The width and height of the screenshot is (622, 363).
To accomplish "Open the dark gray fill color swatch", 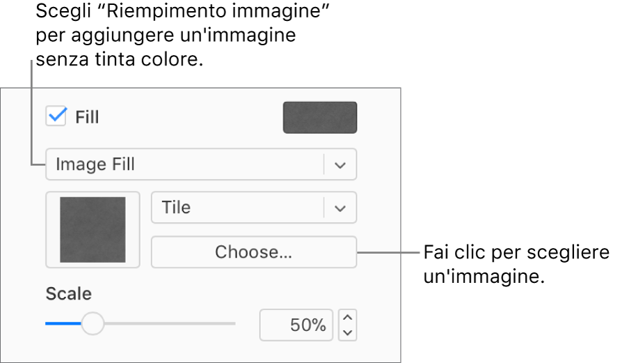I will [x=320, y=118].
